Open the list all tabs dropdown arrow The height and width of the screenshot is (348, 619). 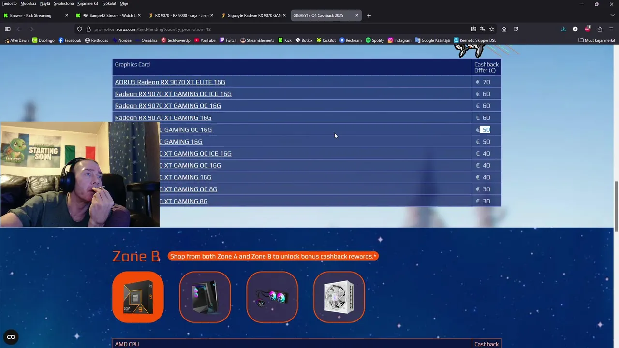click(x=612, y=15)
